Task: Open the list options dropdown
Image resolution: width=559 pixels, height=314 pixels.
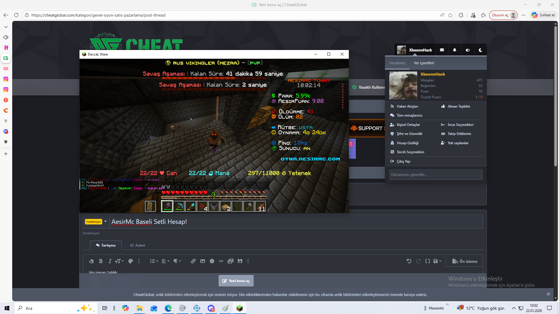Action: 154,261
